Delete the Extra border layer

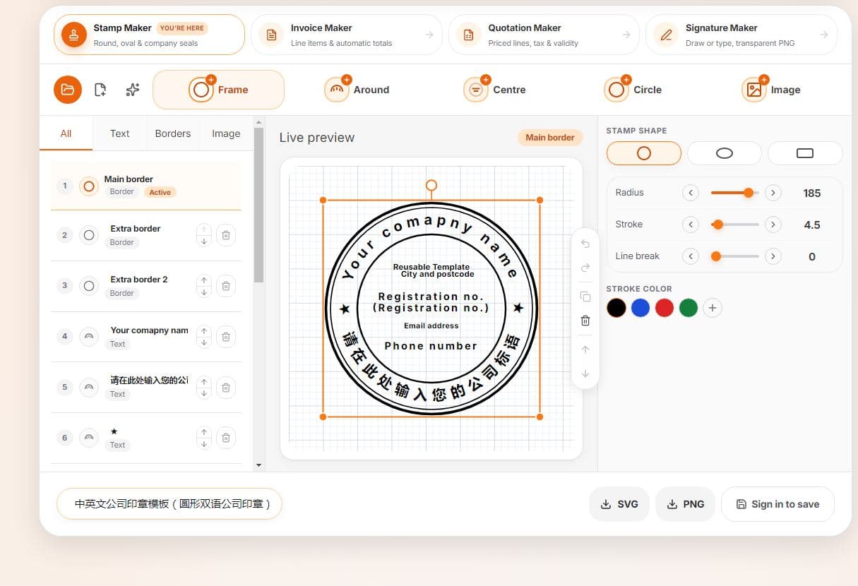coord(226,235)
